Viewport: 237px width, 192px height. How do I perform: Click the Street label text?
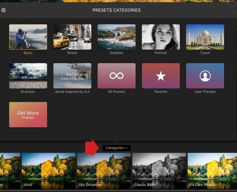point(72,53)
